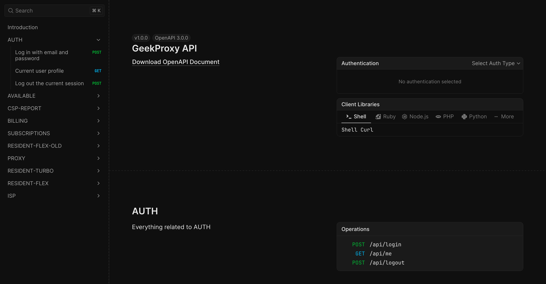Image resolution: width=546 pixels, height=284 pixels.
Task: Switch to the Python client tab
Action: (x=474, y=116)
